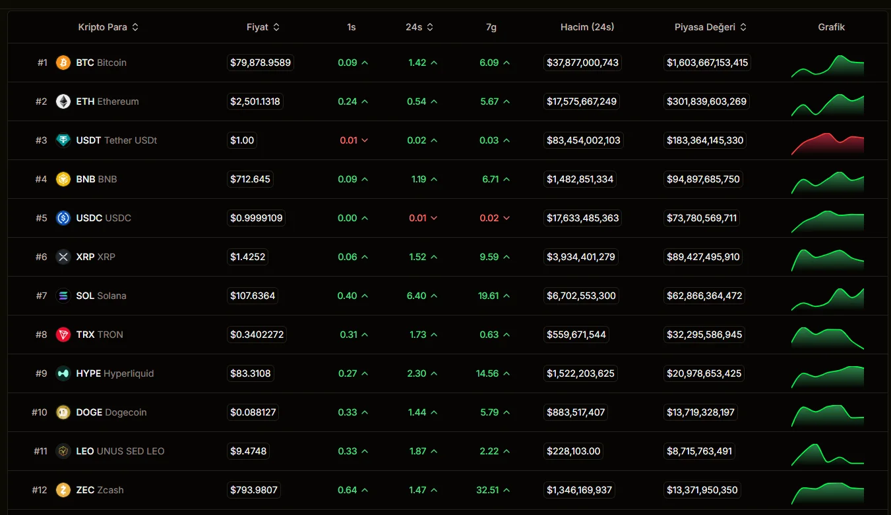The image size is (891, 515).
Task: Click the 7g column header
Action: (491, 27)
